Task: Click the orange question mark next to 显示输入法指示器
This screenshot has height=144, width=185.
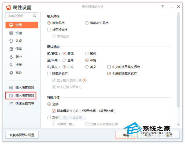Action: coord(84,80)
